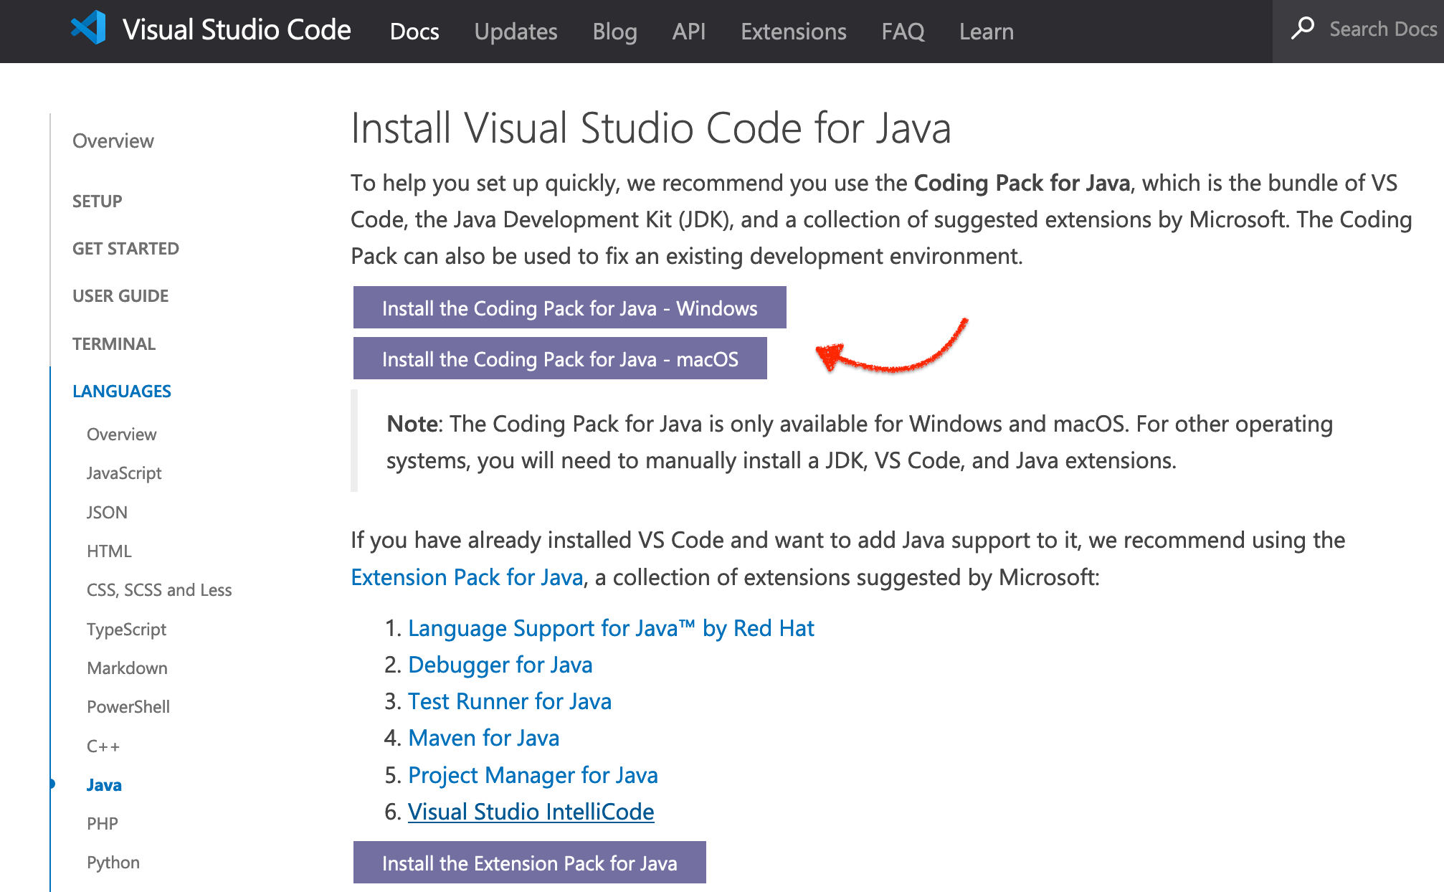This screenshot has width=1444, height=892.
Task: Open Language Support for Java by Red Hat
Action: tap(611, 628)
